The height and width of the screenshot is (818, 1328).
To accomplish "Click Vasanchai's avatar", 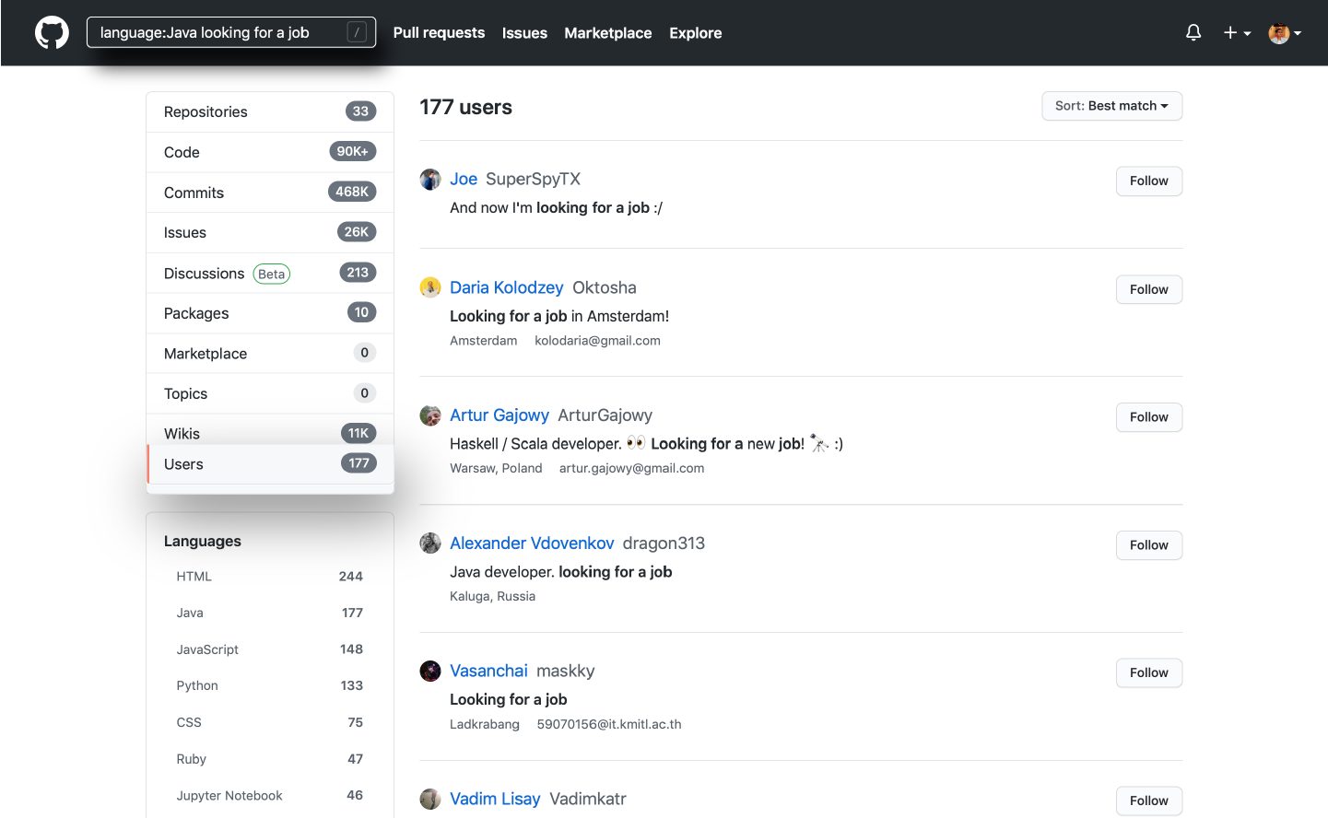I will pyautogui.click(x=430, y=671).
